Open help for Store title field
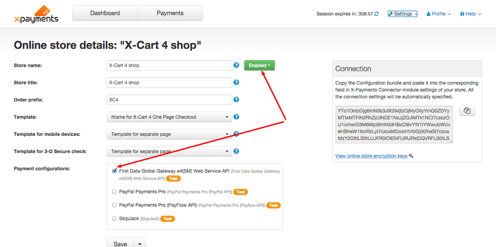Screen dimensions: 496x247 236,82
